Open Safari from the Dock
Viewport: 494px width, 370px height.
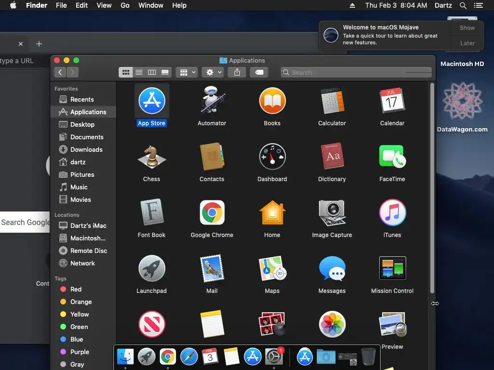[x=189, y=357]
